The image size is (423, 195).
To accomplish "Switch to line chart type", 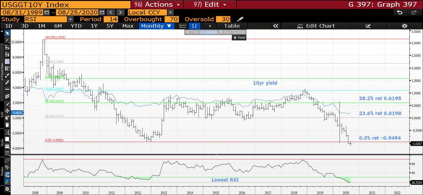I will click(183, 26).
